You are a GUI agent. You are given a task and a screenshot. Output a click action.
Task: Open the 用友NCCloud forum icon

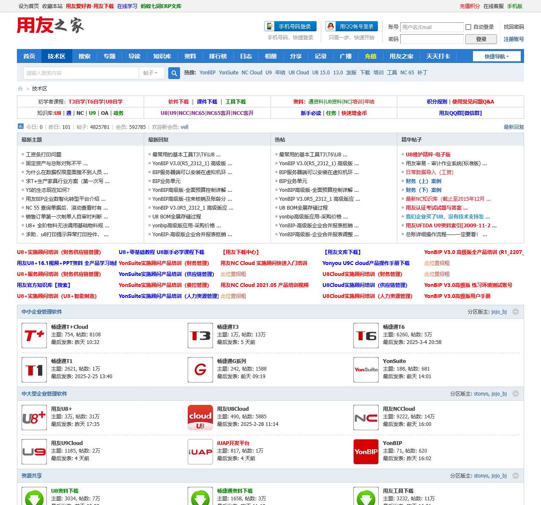click(366, 418)
